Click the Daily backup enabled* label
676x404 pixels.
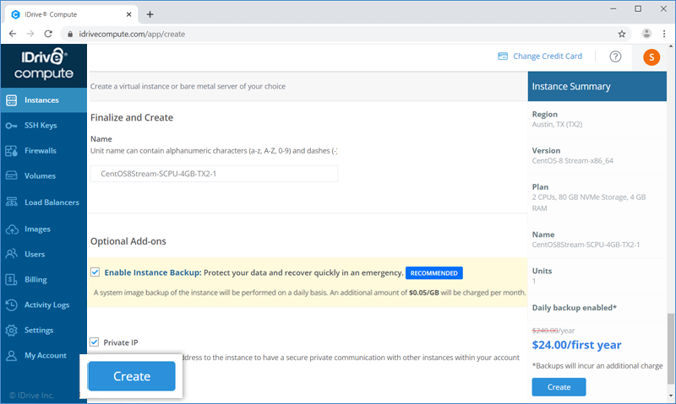coord(575,308)
